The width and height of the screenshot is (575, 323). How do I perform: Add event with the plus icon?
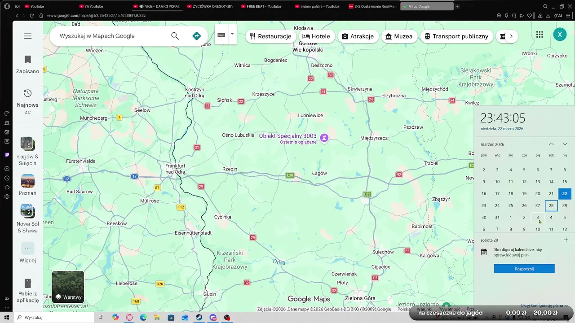click(566, 240)
